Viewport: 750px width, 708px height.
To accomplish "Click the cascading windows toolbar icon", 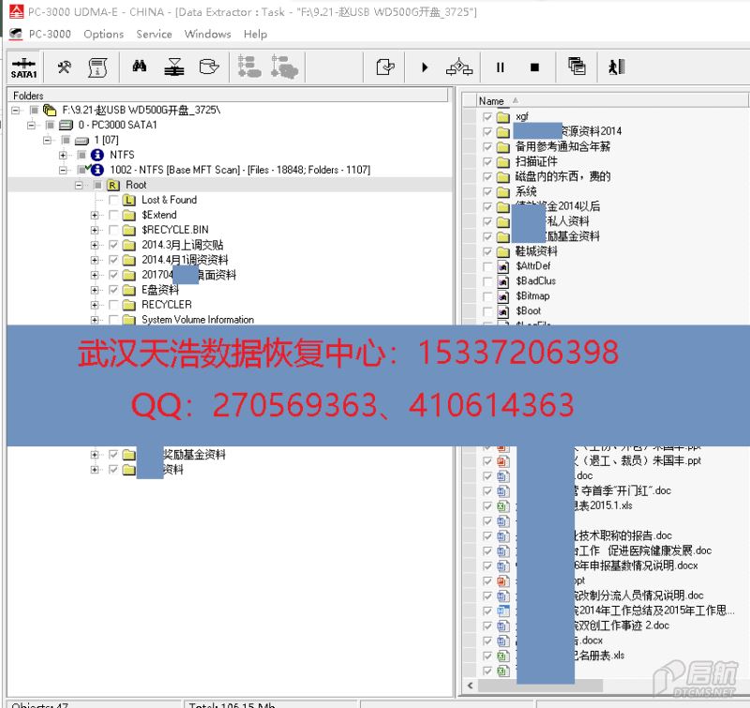I will click(x=577, y=68).
